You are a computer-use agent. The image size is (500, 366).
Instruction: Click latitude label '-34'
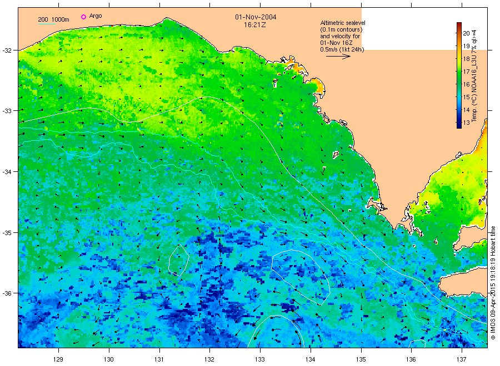[x=7, y=171]
